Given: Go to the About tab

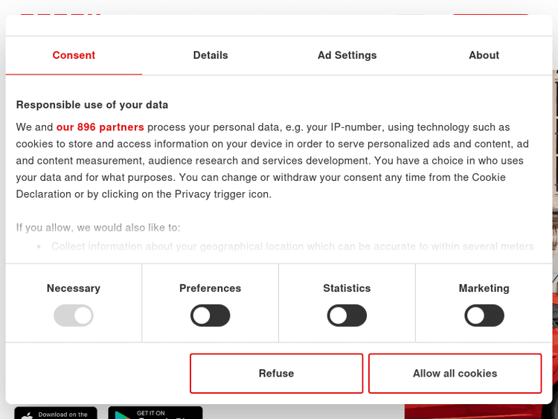Looking at the screenshot, I should 484,55.
